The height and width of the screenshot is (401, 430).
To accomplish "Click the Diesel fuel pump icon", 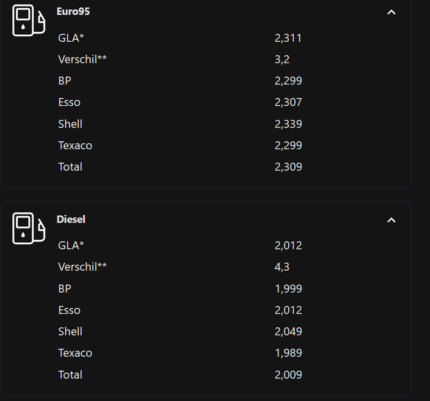I will (x=29, y=228).
